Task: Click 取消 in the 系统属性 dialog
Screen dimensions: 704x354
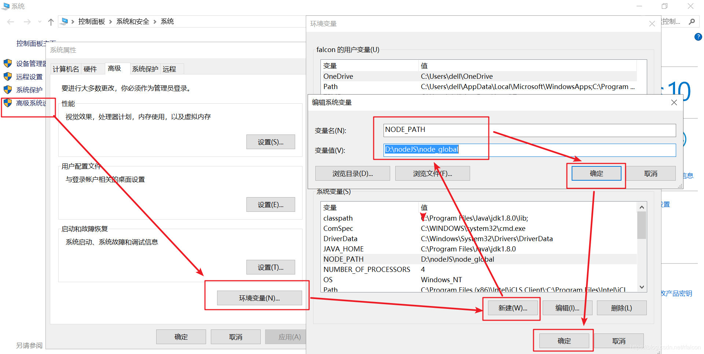Action: (x=236, y=337)
